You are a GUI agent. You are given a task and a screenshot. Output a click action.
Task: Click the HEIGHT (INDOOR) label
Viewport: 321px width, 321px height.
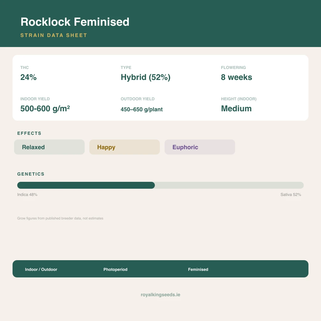[239, 99]
